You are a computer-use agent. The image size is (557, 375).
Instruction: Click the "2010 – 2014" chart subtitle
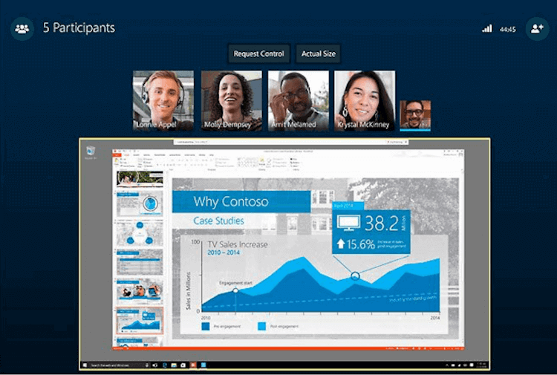point(224,252)
